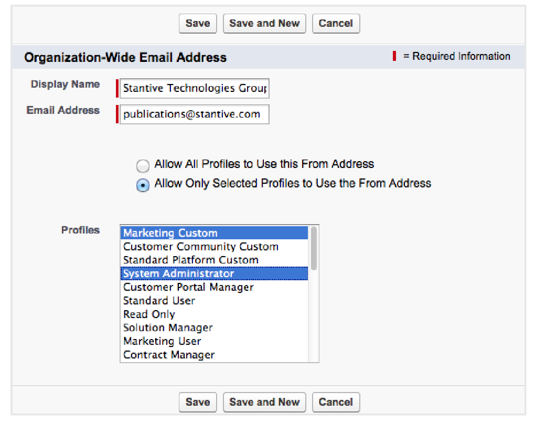This screenshot has width=535, height=423.
Task: Choose System Administrator in Profiles list
Action: 214,273
